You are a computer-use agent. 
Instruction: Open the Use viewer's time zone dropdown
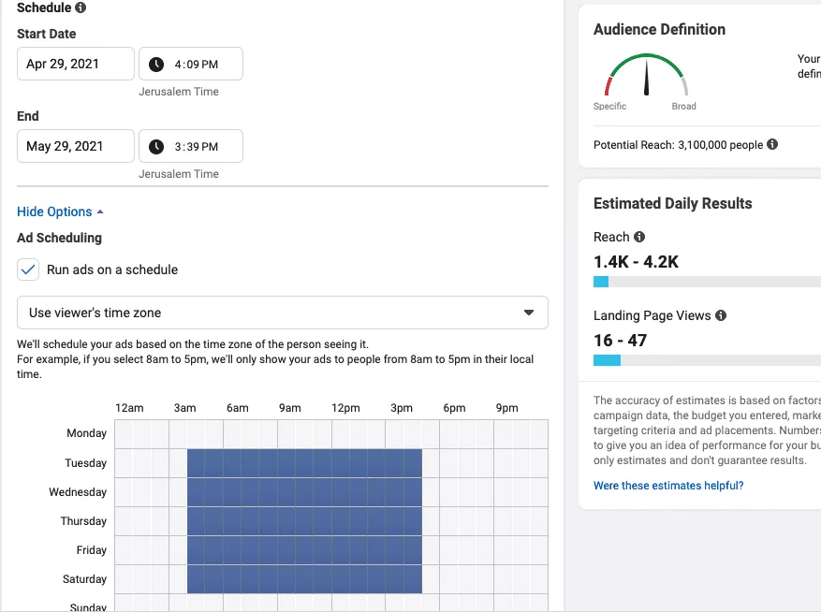282,313
